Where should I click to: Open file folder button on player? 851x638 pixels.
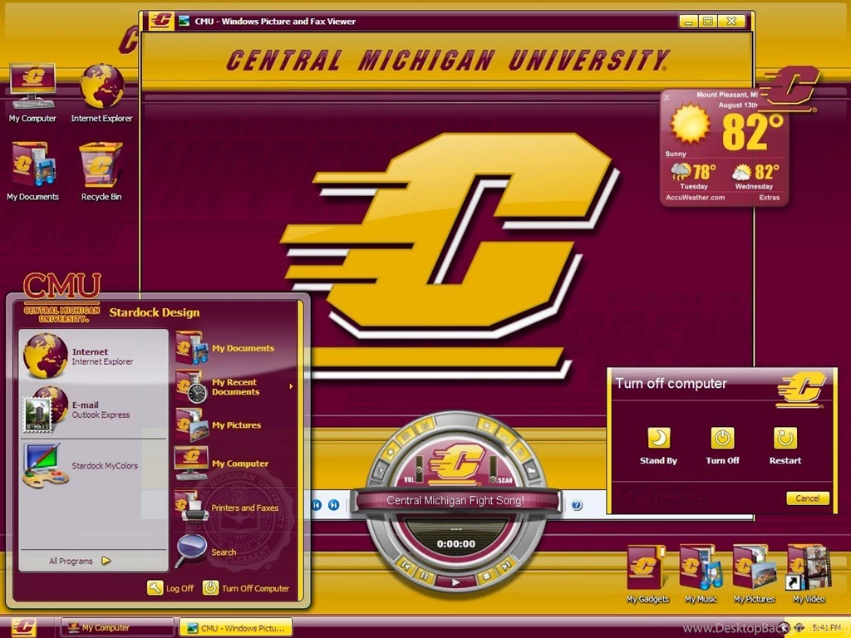pos(531,469)
